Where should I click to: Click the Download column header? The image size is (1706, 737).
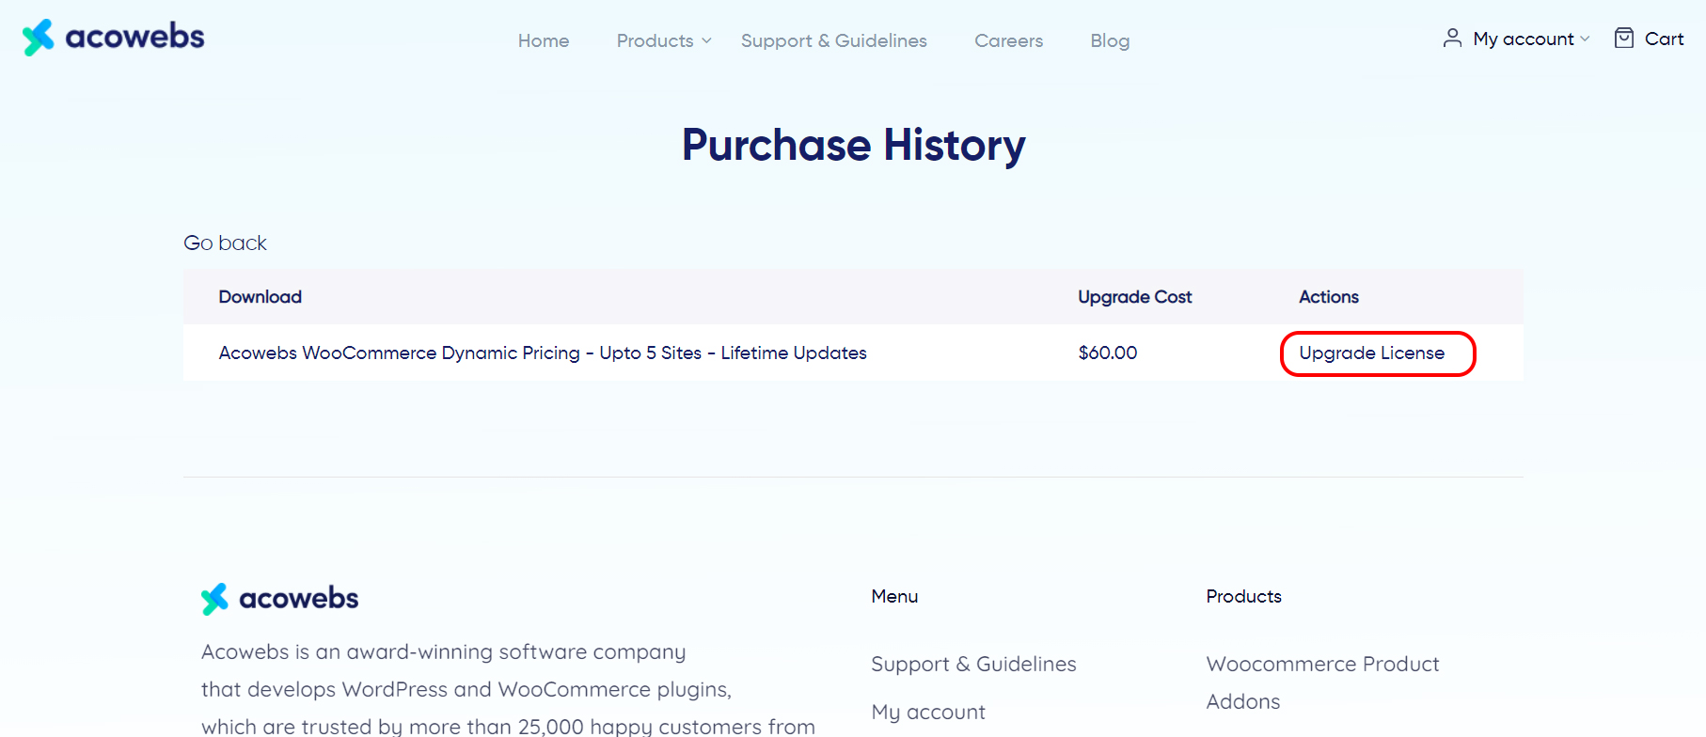click(x=260, y=297)
